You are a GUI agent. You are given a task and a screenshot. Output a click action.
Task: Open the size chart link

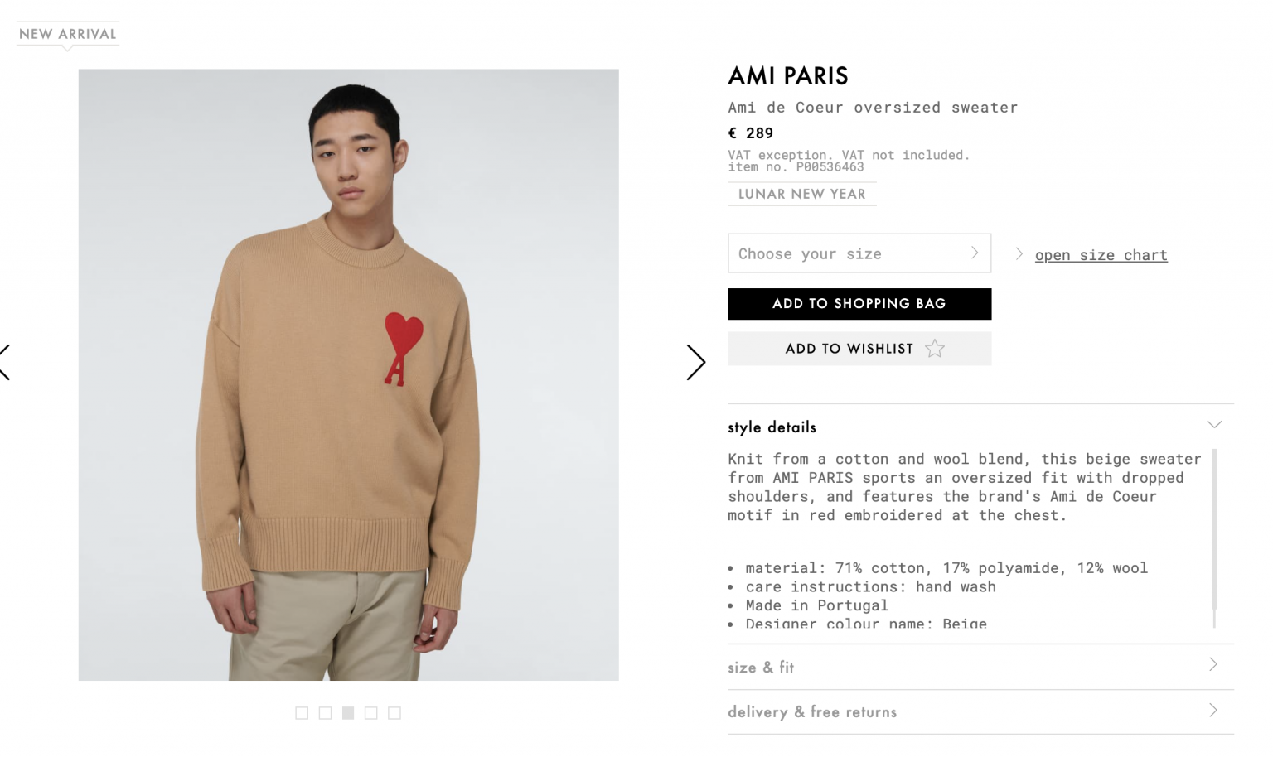[x=1101, y=255]
